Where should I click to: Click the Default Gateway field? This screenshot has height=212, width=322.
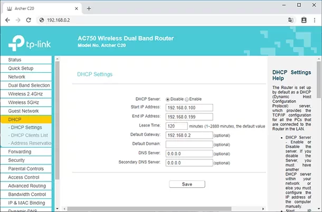click(189, 135)
